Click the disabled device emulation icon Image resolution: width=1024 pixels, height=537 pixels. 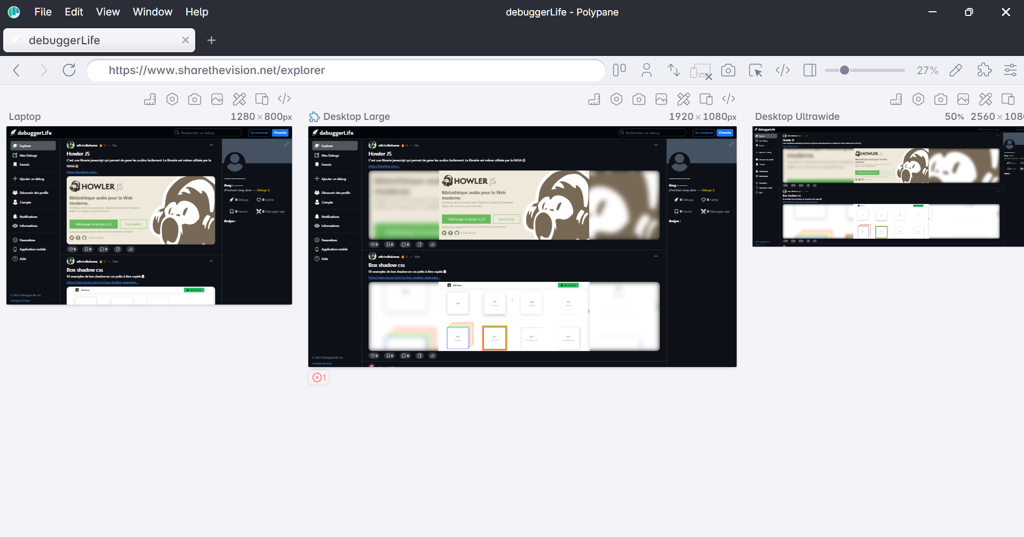point(701,71)
